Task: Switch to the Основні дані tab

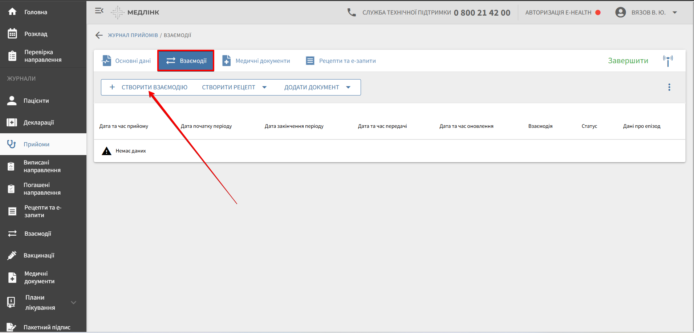Action: pyautogui.click(x=126, y=61)
